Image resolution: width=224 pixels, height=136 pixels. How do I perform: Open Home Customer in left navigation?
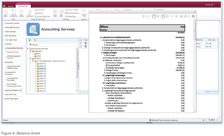pos(10,32)
